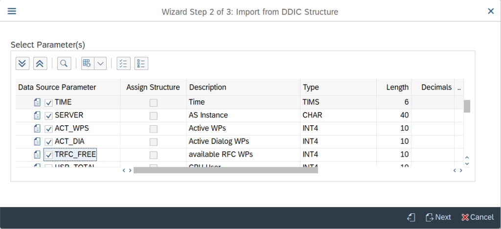Click the Select All checklist icon
Screen dimensions: 501x229
pyautogui.click(x=123, y=64)
